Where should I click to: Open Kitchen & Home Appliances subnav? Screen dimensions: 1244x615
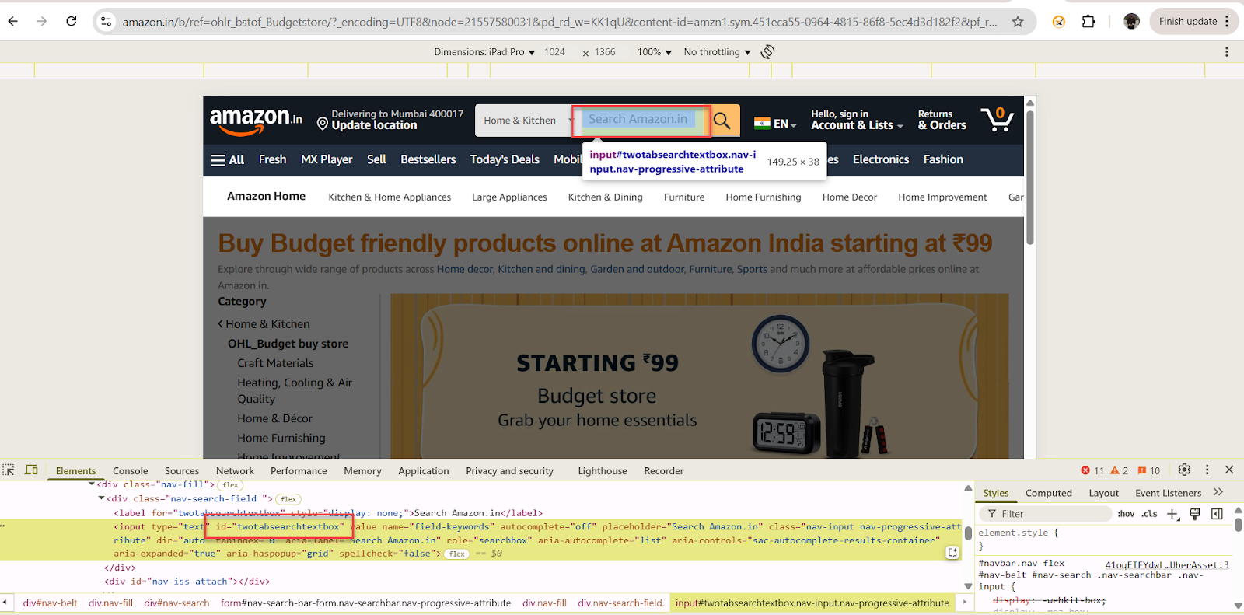point(390,197)
